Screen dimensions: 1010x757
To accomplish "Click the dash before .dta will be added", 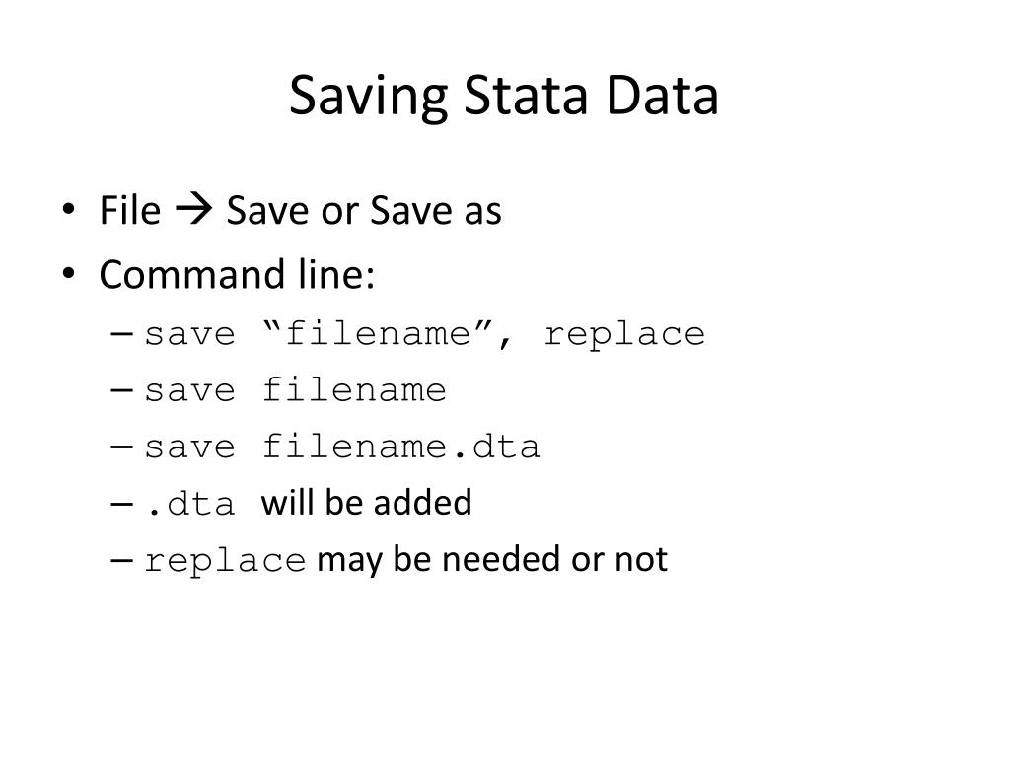I will (x=121, y=504).
